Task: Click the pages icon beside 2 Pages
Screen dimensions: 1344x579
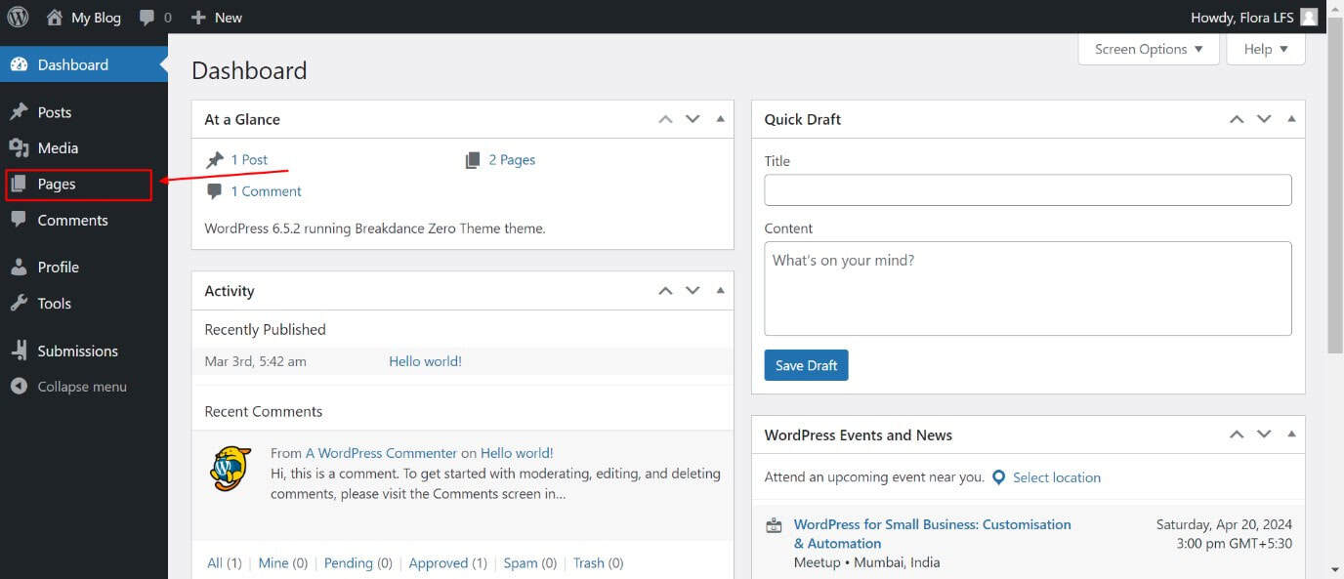Action: [x=473, y=160]
